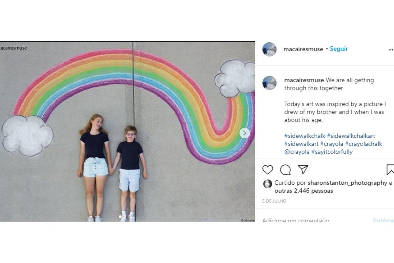Click the avatar beside the caption
Image resolution: width=394 pixels, height=263 pixels.
(269, 83)
